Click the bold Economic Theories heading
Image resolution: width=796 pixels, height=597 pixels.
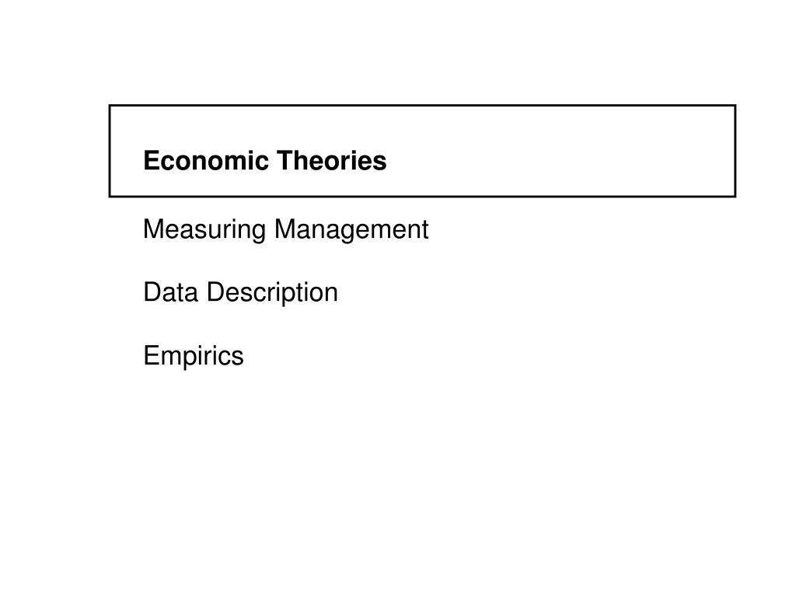coord(264,160)
